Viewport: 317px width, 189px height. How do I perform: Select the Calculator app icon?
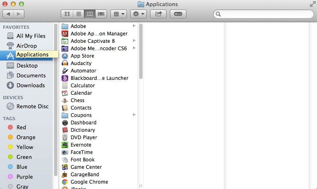tap(65, 86)
